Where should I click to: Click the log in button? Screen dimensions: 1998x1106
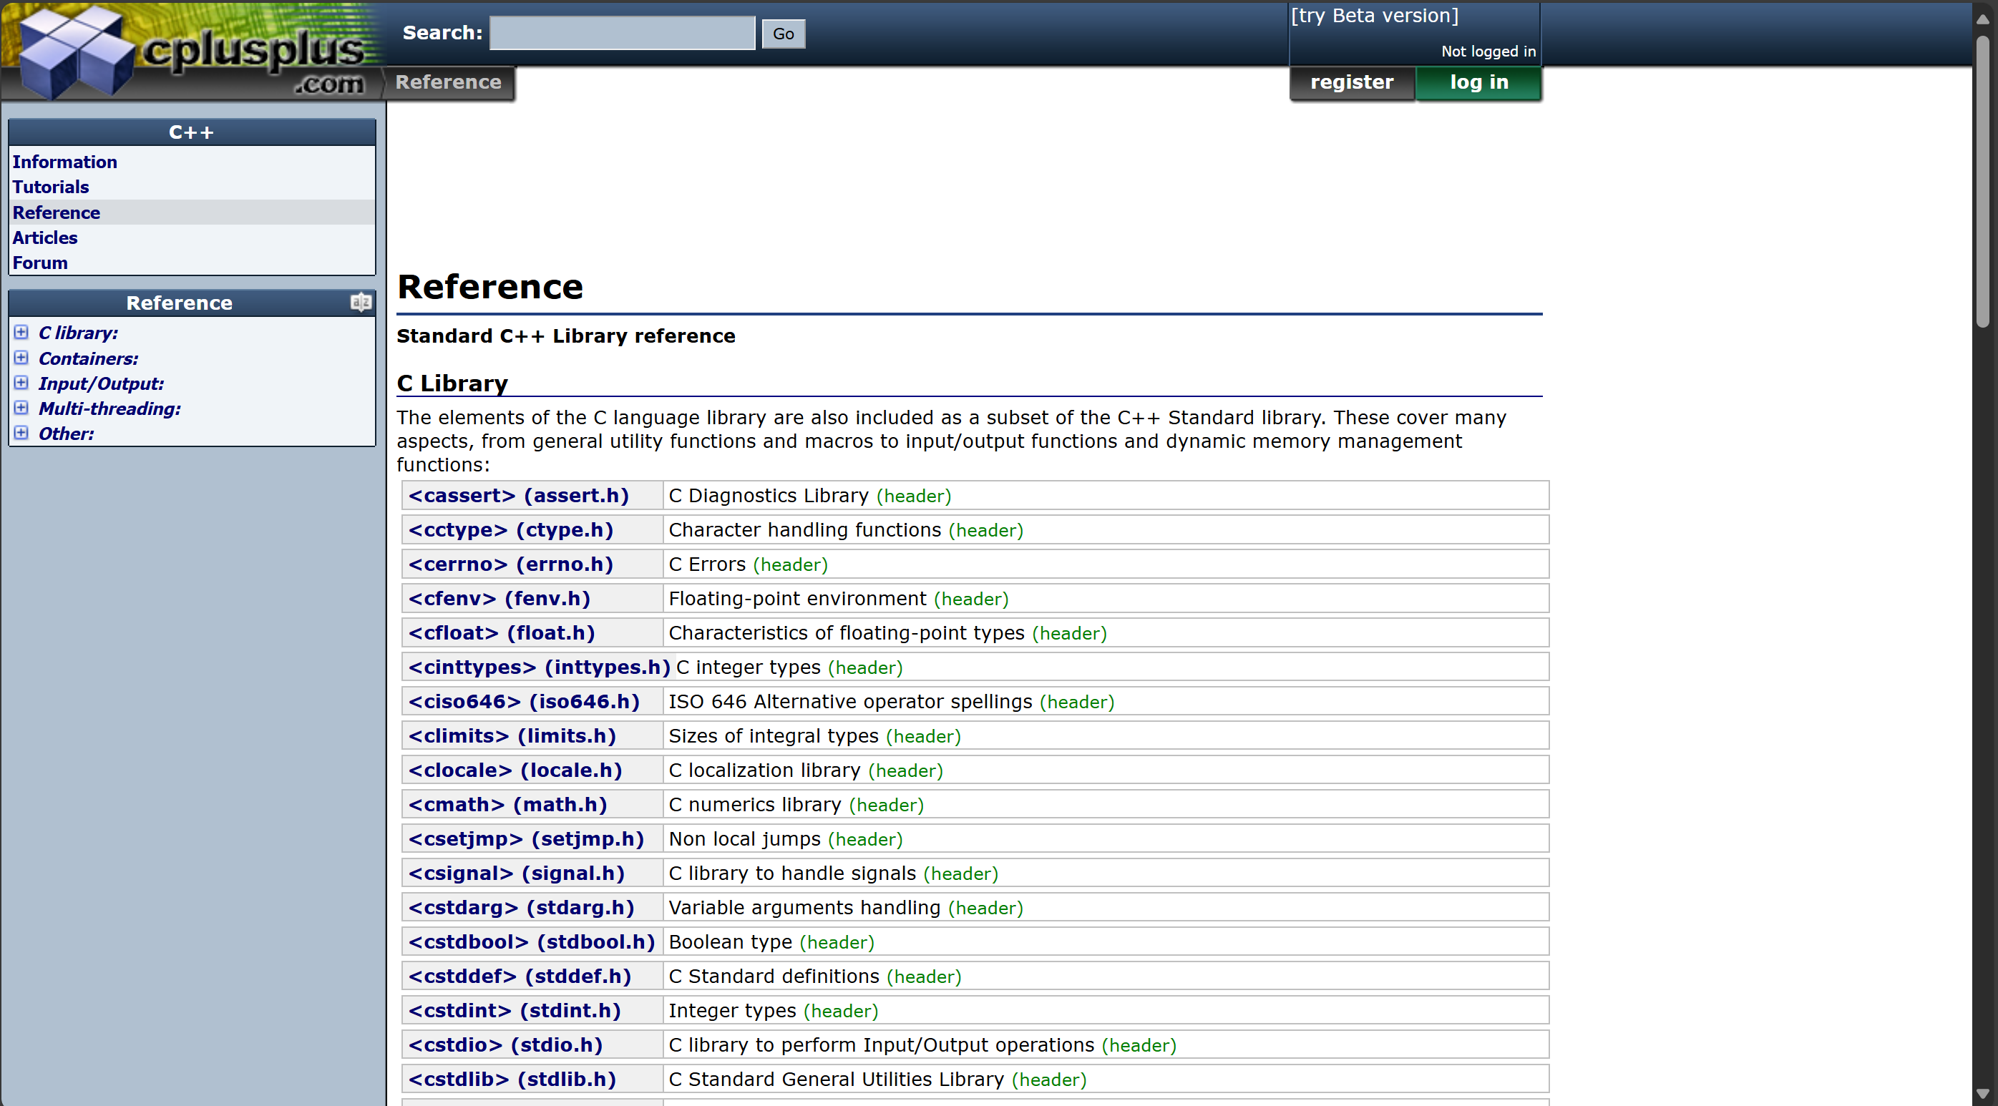[x=1478, y=82]
